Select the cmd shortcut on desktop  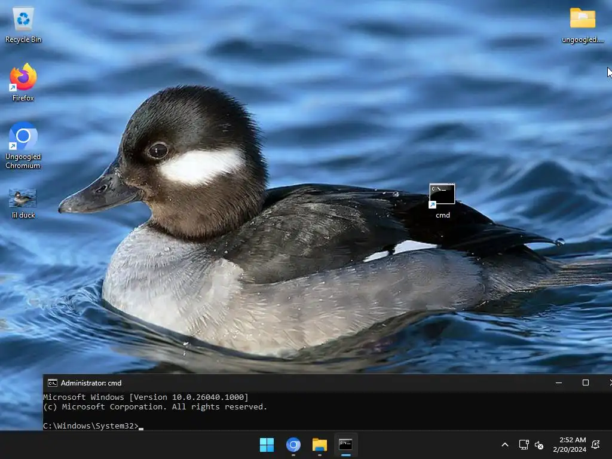pos(442,201)
